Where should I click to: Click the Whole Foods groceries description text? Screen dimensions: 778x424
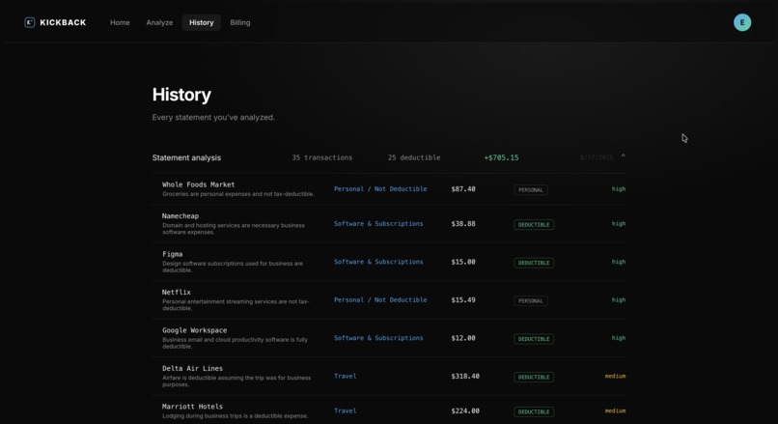[238, 194]
